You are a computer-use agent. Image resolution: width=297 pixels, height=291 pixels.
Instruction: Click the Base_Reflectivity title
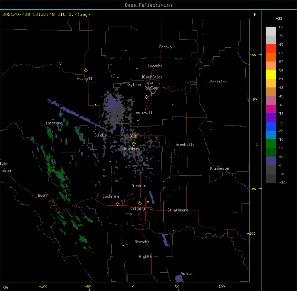148,5
